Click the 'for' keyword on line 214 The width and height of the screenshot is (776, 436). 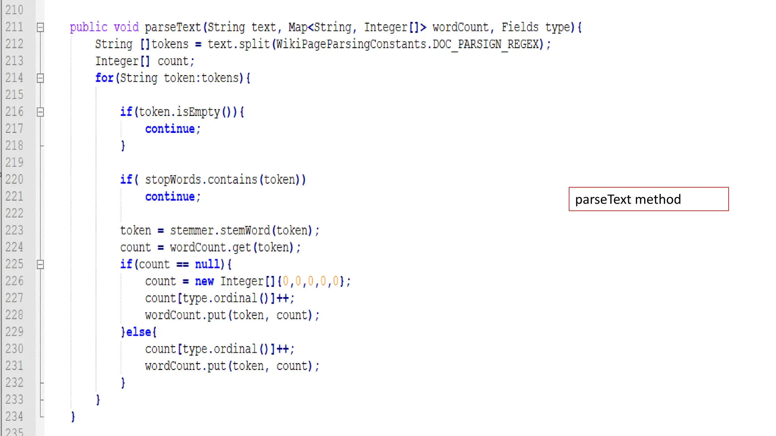[x=104, y=78]
